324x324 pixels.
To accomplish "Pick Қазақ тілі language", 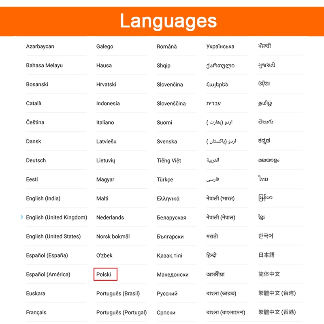I will tap(169, 256).
